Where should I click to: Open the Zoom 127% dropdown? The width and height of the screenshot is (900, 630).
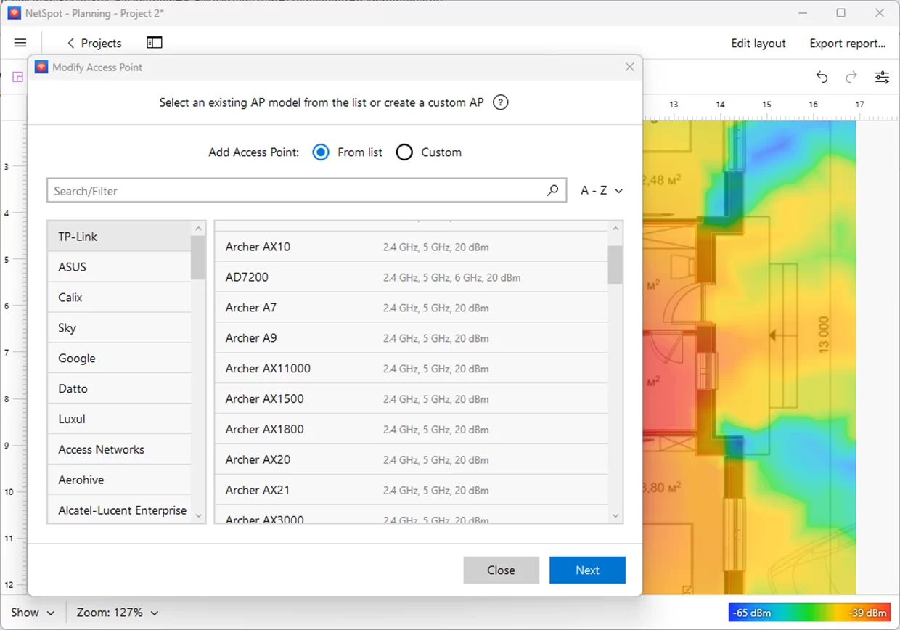click(x=118, y=612)
